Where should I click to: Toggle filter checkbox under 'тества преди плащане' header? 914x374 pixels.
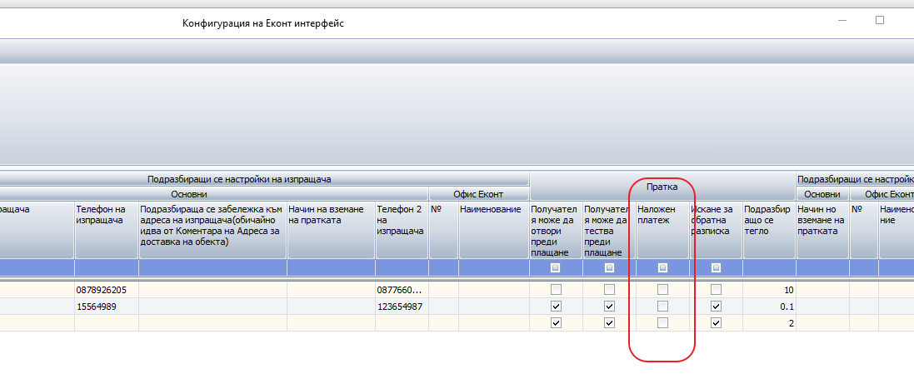(x=609, y=268)
